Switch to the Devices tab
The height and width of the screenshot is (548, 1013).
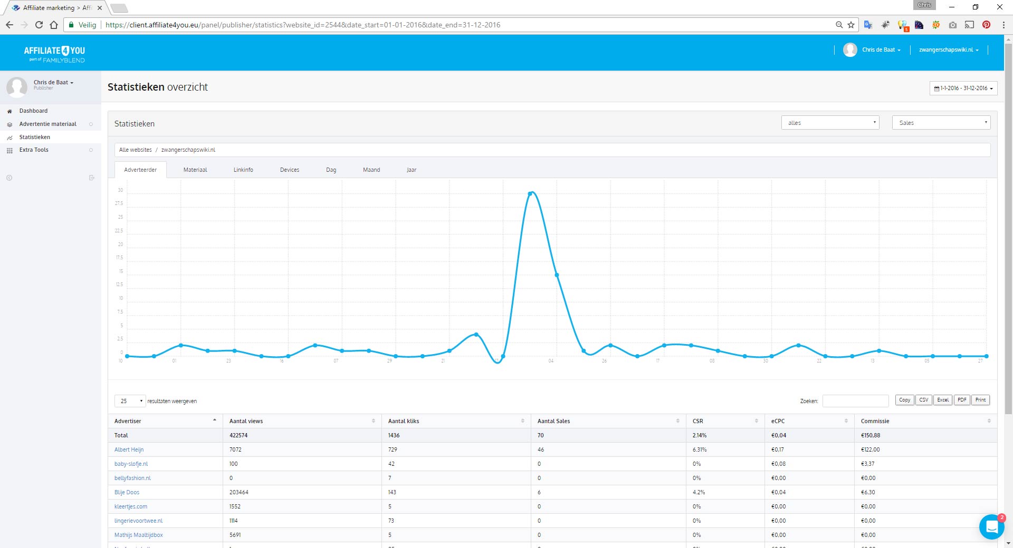pos(290,170)
